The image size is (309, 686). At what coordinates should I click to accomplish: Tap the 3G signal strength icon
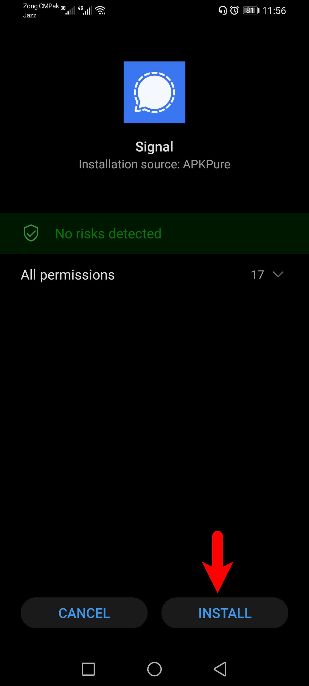pyautogui.click(x=68, y=10)
